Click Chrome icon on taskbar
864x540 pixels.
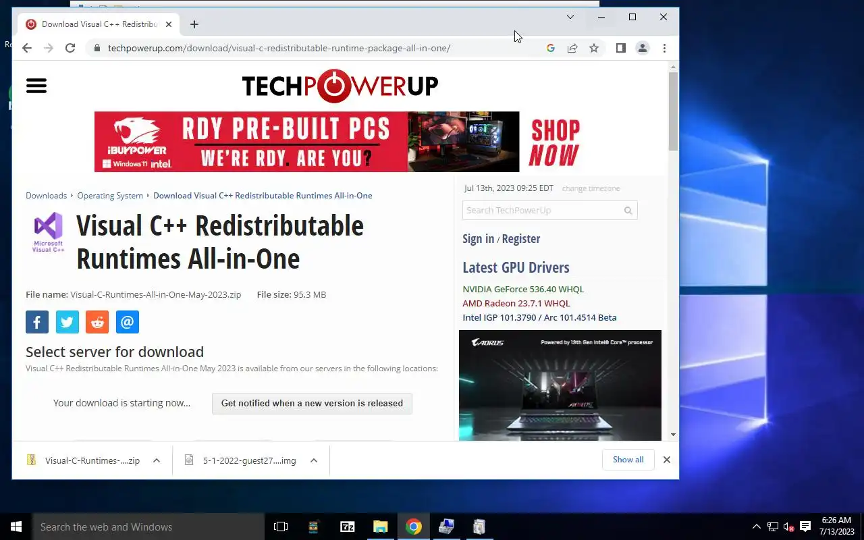point(414,526)
